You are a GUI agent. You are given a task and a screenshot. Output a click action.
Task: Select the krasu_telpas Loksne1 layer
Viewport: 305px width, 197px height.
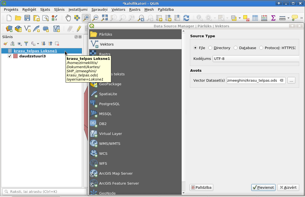(x=41, y=51)
